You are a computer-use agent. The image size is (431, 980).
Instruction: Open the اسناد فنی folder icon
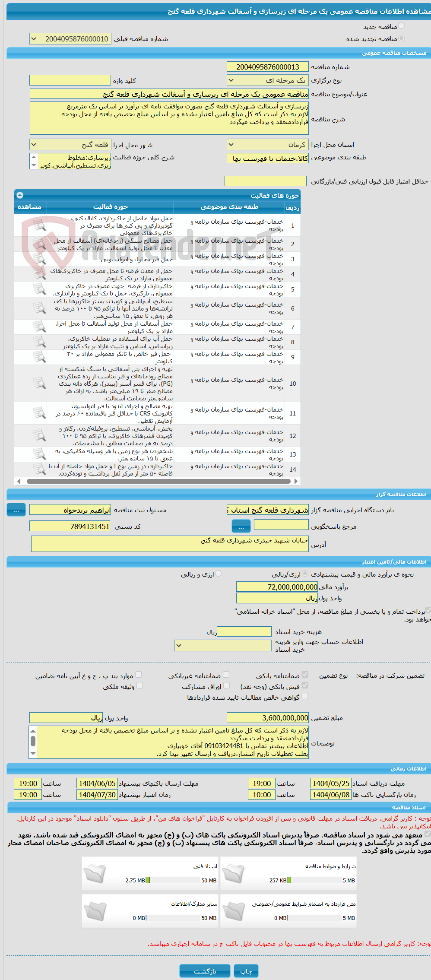pyautogui.click(x=95, y=874)
